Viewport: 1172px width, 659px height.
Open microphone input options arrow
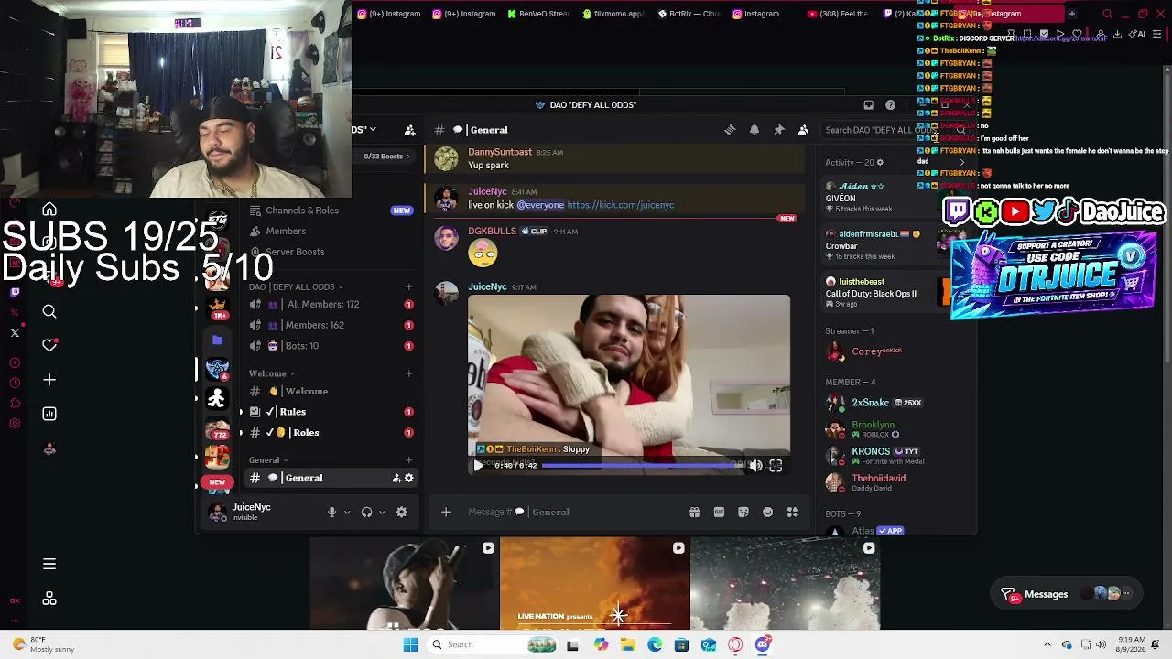tap(347, 513)
